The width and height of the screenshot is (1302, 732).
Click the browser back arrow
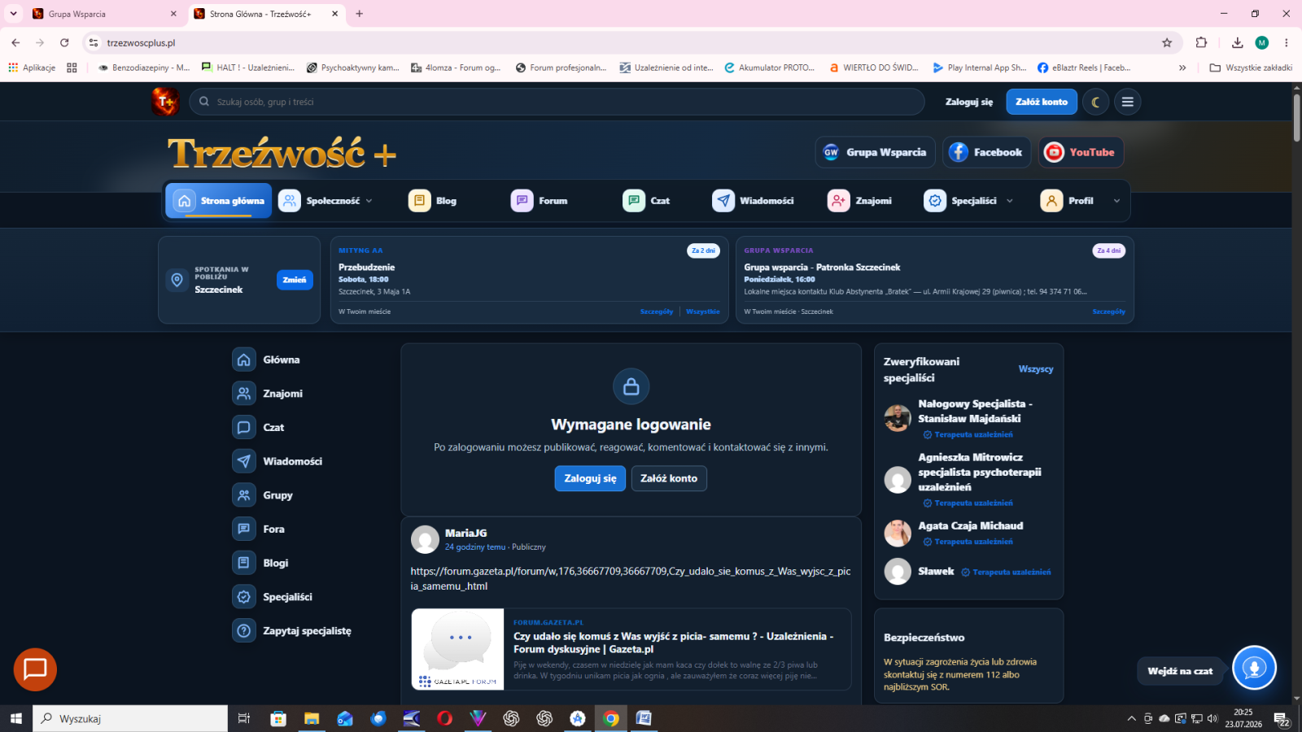15,42
